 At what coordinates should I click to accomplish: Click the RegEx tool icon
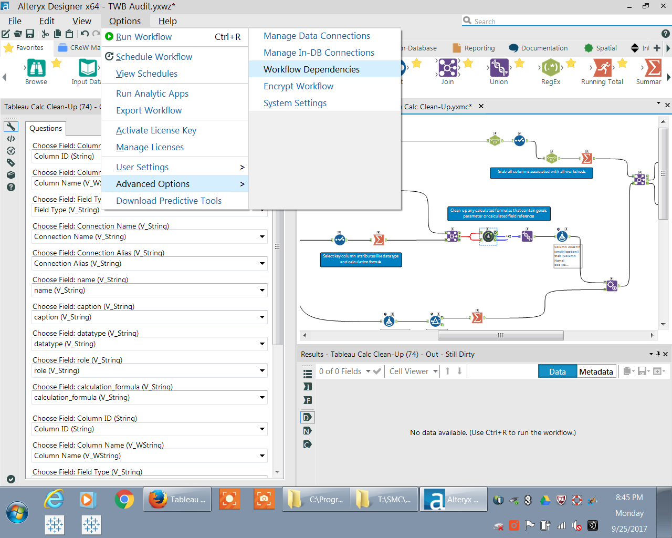pos(550,67)
